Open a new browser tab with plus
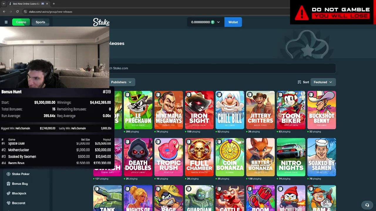The image size is (376, 211). pos(54,4)
